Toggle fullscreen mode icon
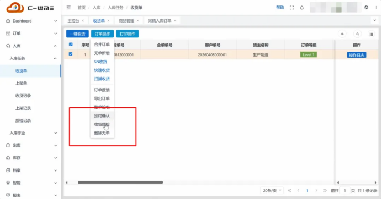 coord(291,8)
